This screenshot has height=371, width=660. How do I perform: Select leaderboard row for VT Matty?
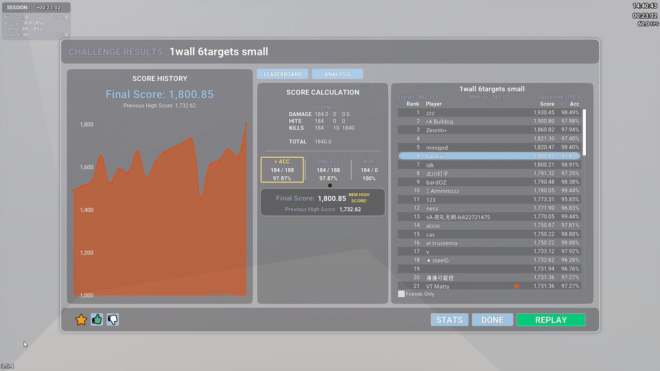[489, 286]
